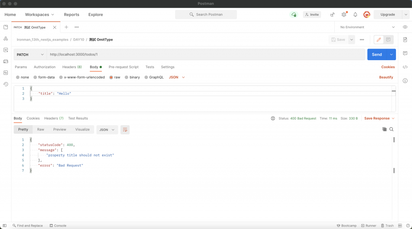The image size is (412, 229).
Task: Open Save options dropdown arrow
Action: pyautogui.click(x=351, y=40)
